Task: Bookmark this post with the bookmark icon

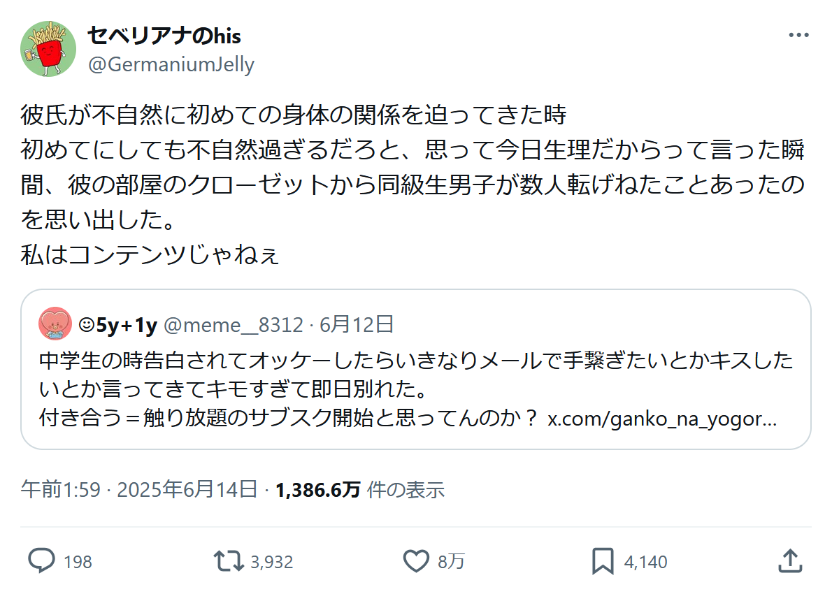Action: 603,561
